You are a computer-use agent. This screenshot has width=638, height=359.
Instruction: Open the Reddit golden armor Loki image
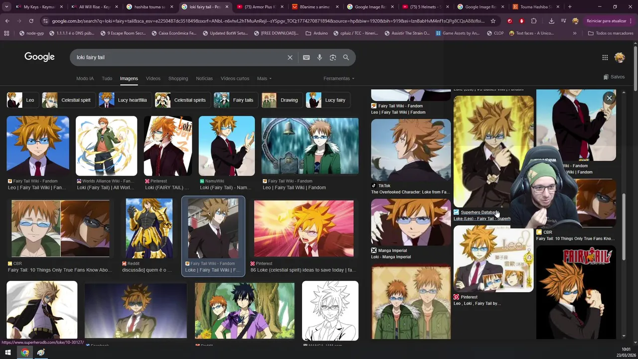(149, 228)
